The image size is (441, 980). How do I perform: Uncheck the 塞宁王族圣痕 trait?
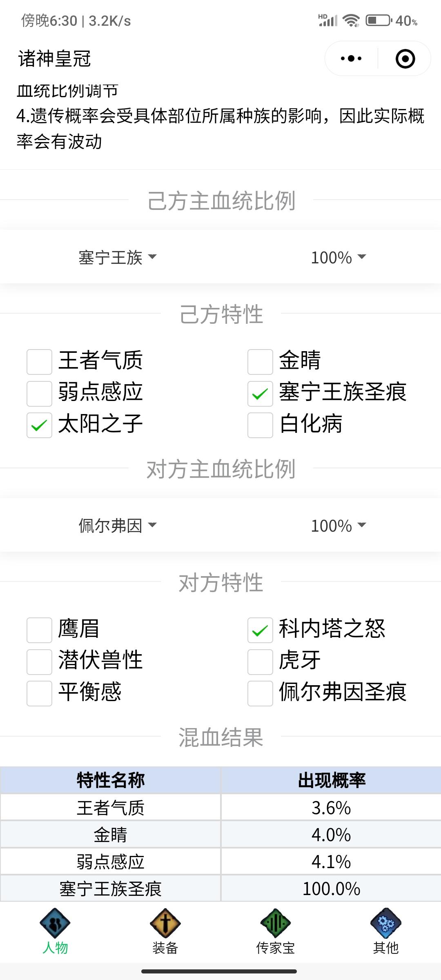[x=260, y=394]
